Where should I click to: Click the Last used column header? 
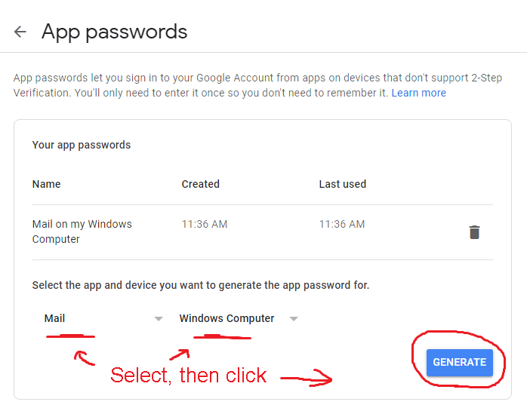343,184
